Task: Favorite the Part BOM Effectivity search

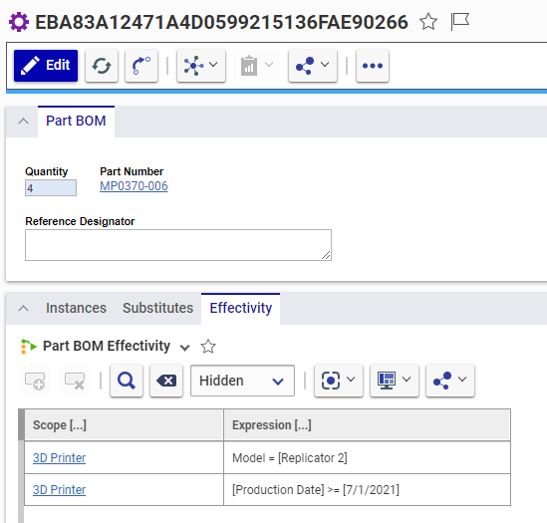Action: tap(208, 346)
